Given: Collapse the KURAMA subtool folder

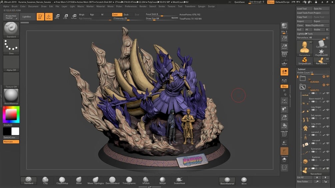Looking at the screenshot, I should [x=303, y=78].
